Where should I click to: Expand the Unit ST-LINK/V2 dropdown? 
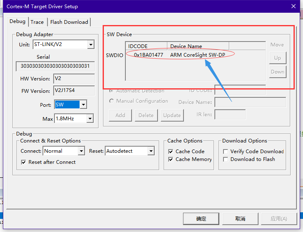coord(90,44)
